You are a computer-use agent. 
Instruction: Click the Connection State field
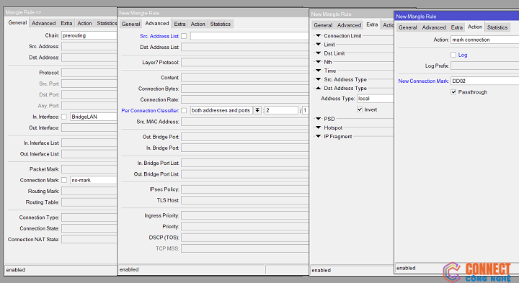[x=89, y=228]
